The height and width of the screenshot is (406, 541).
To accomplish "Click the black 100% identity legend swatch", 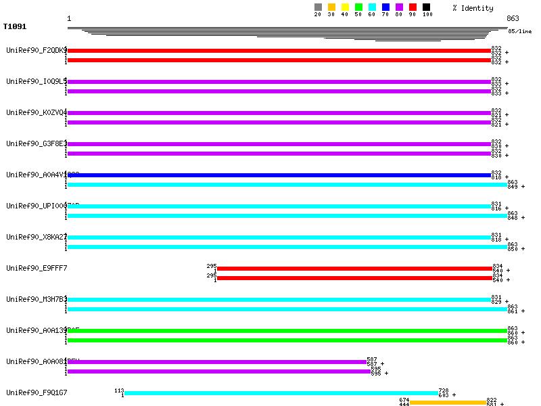I will 426,7.
